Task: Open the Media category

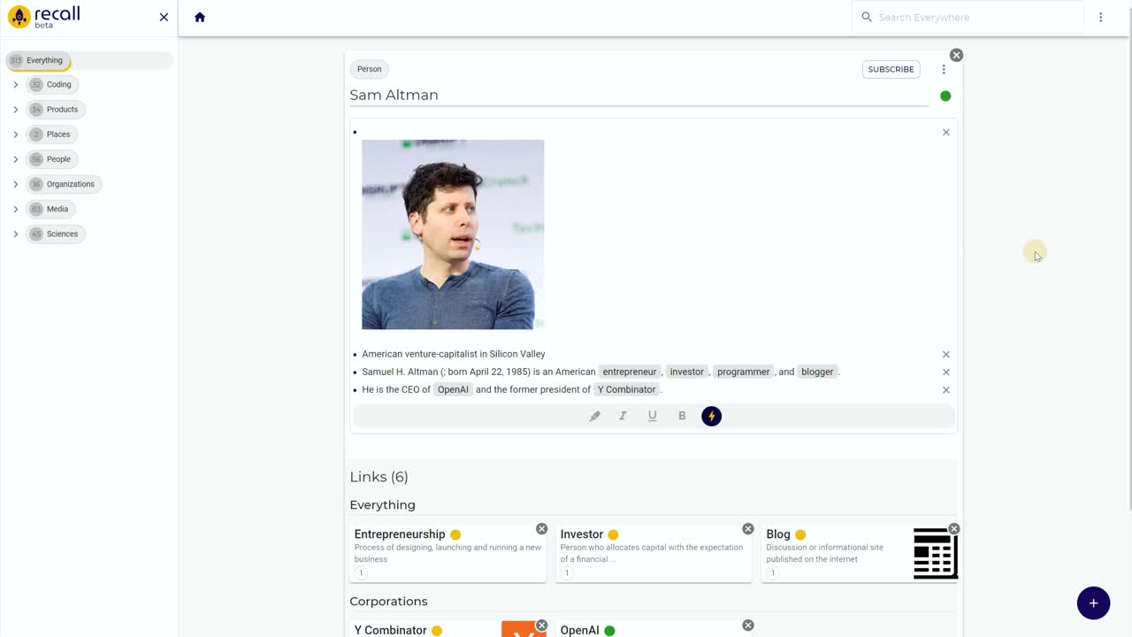Action: click(50, 209)
